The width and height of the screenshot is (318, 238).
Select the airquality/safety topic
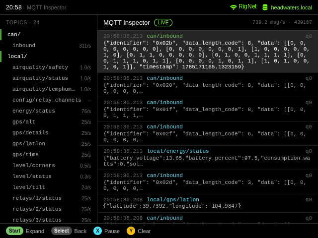49,67
